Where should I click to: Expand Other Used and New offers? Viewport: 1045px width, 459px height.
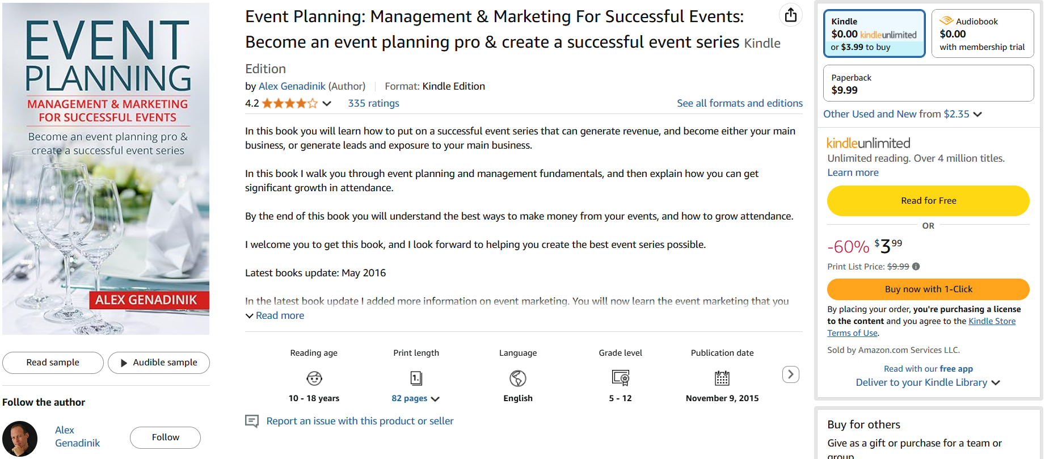coord(902,114)
